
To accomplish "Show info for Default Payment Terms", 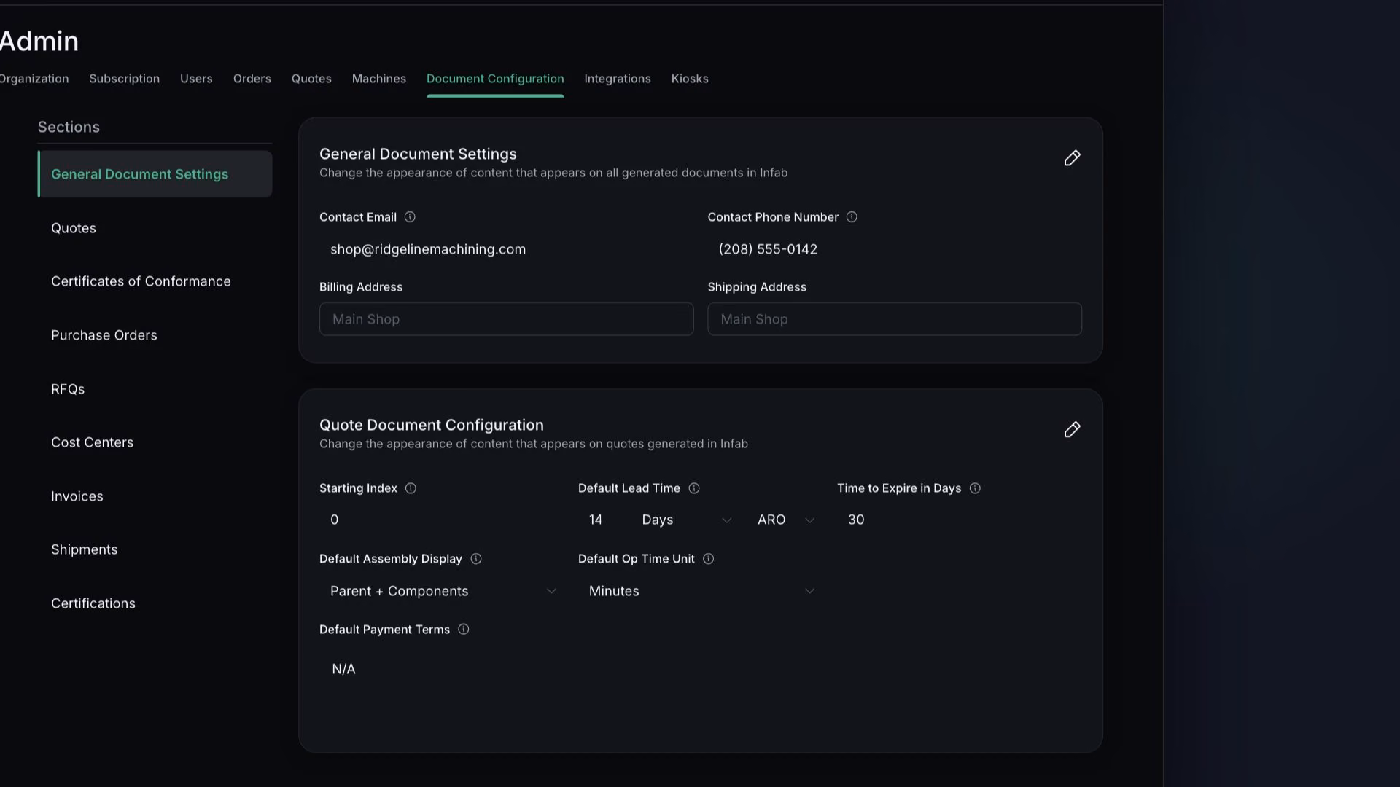I will click(463, 630).
